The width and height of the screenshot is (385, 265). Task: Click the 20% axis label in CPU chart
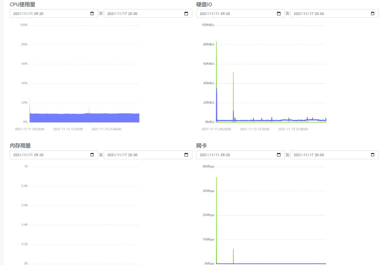pos(24,103)
